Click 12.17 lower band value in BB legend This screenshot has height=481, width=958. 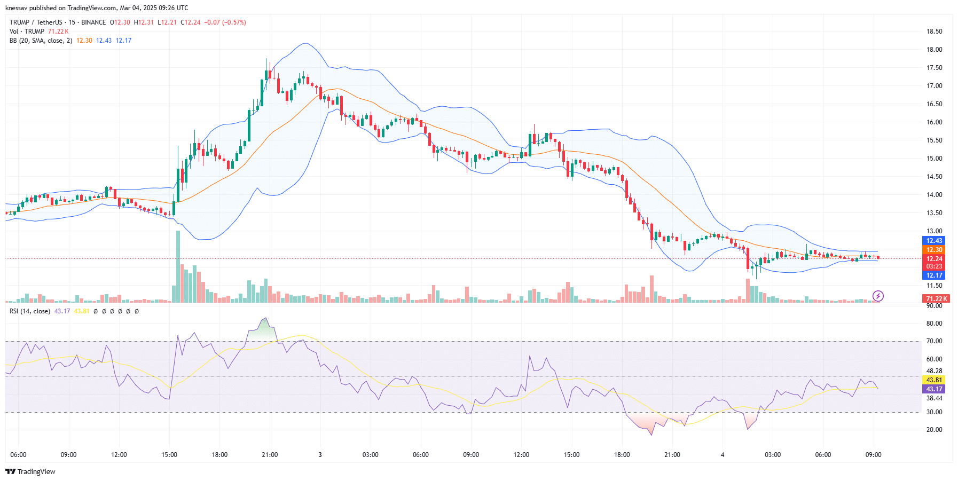(123, 41)
